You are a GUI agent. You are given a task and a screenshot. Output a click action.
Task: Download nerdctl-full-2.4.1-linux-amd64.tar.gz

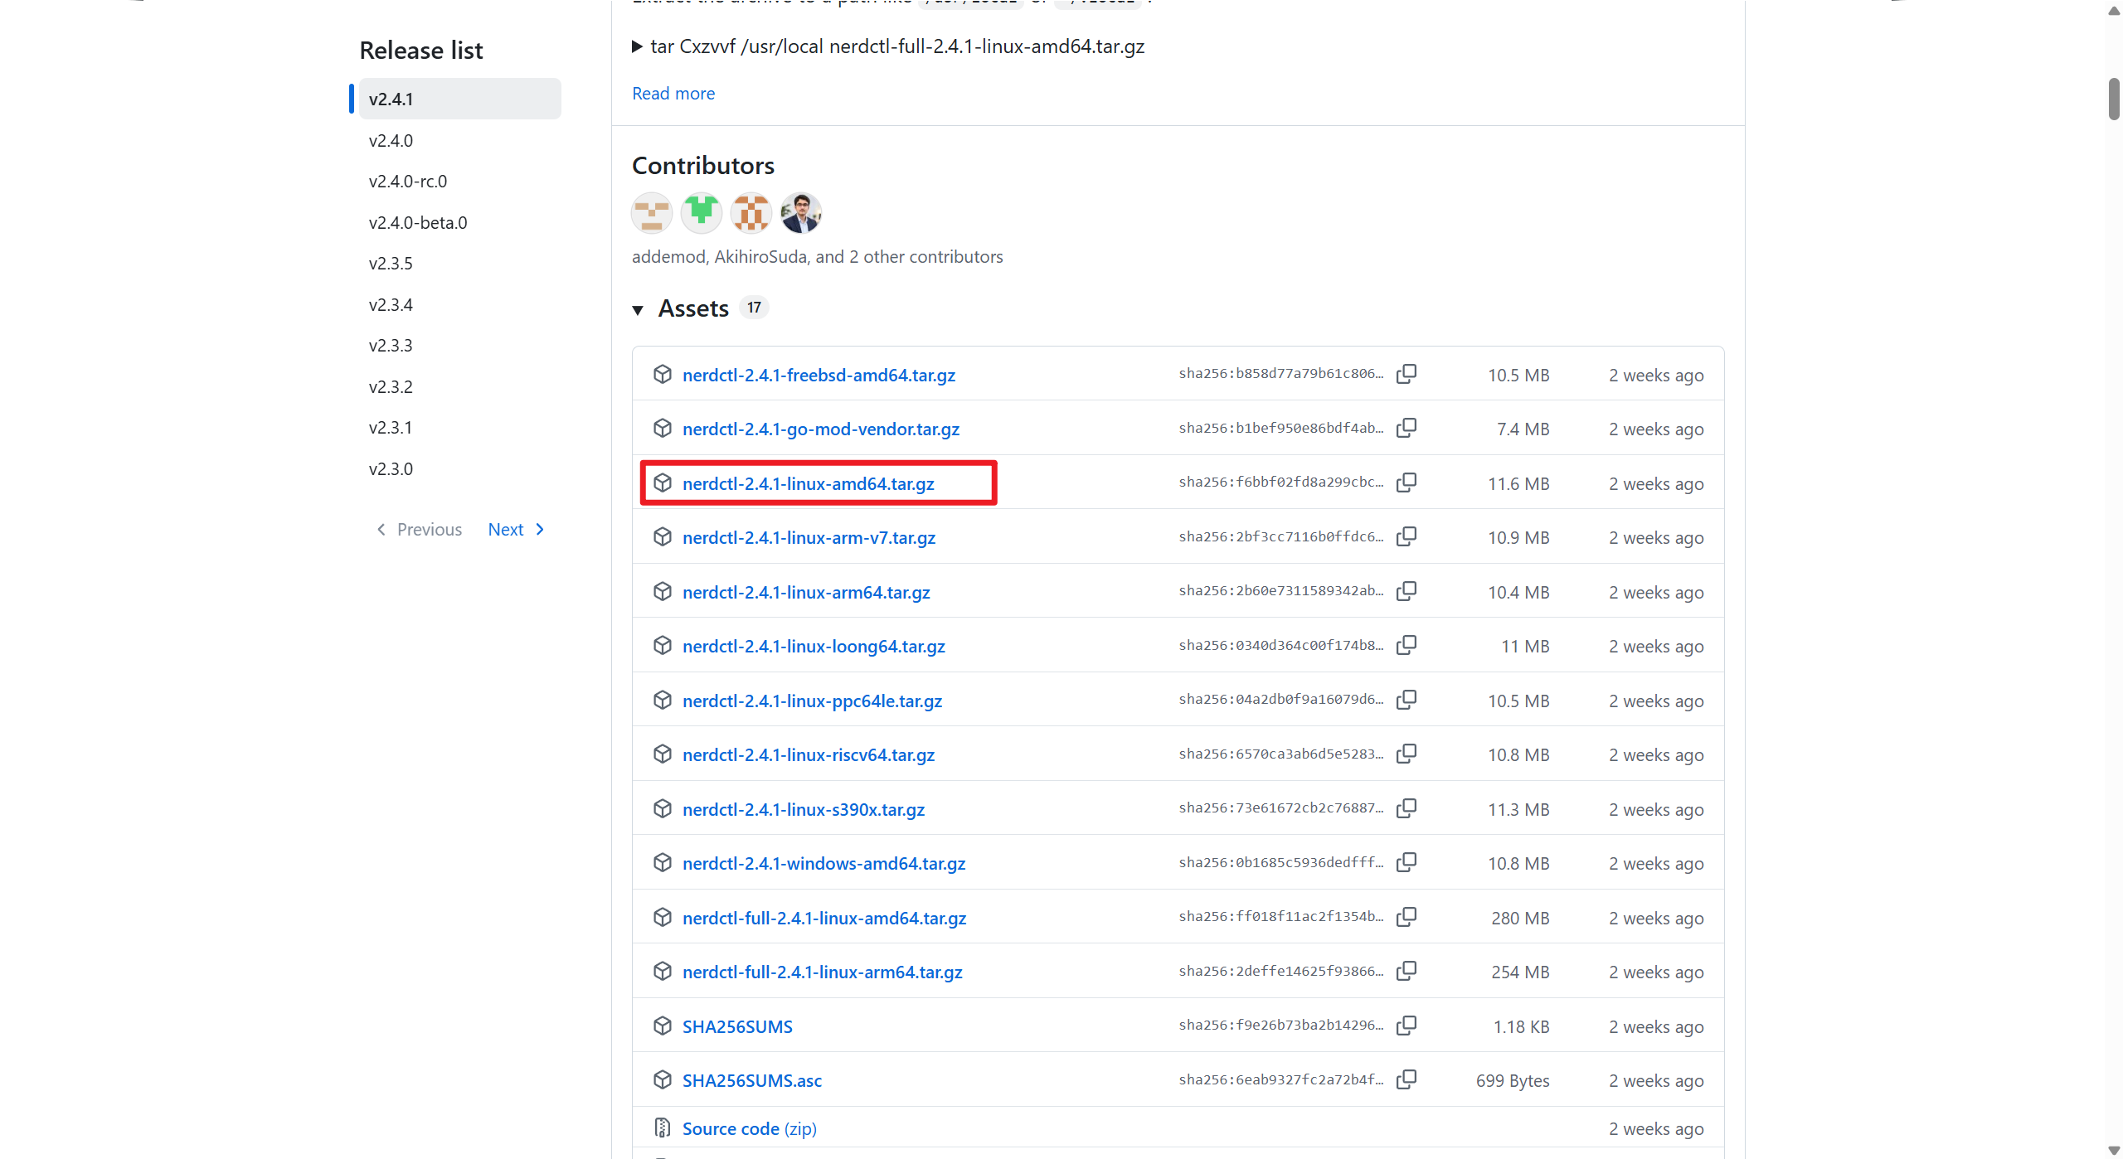(x=824, y=918)
